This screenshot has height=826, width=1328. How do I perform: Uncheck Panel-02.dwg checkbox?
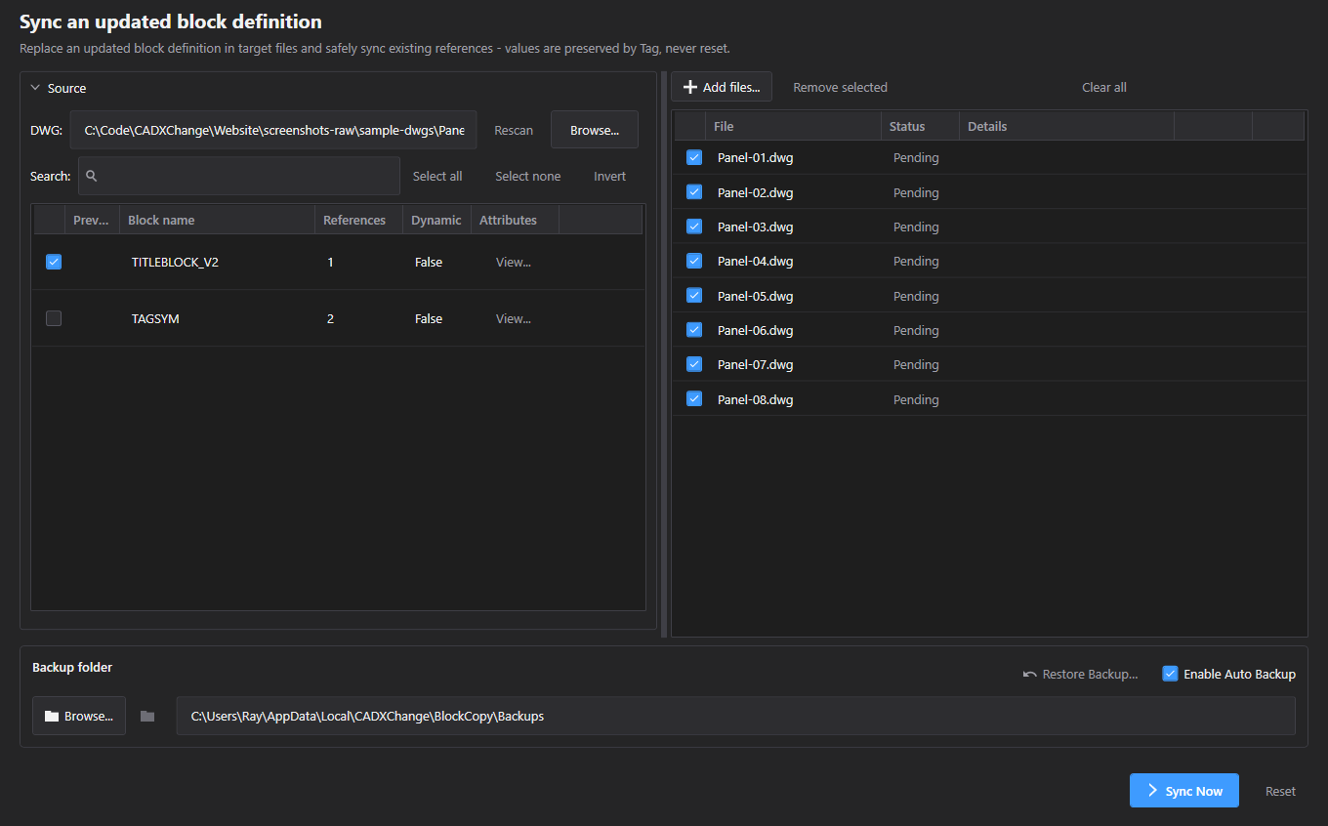[694, 192]
